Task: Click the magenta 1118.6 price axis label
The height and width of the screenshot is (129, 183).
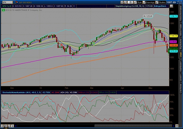Action: point(173,42)
